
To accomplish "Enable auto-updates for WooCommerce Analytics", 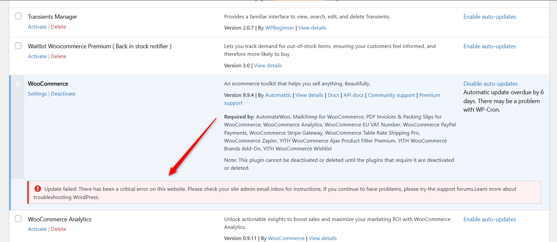I will (x=489, y=219).
